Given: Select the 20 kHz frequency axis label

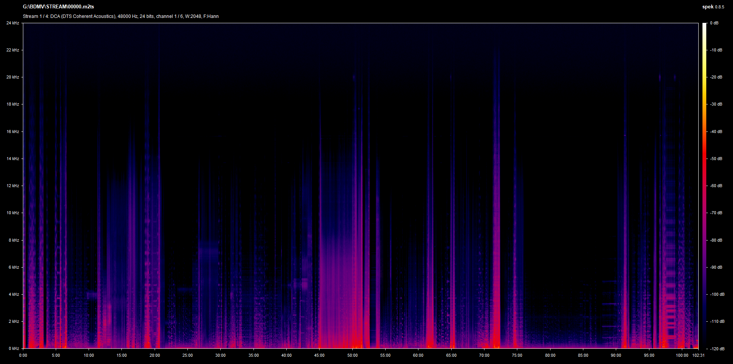Looking at the screenshot, I should point(13,77).
